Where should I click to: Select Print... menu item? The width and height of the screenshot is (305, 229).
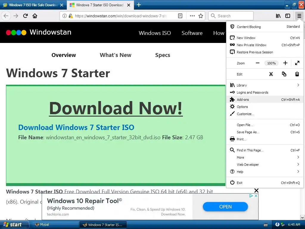point(265,139)
